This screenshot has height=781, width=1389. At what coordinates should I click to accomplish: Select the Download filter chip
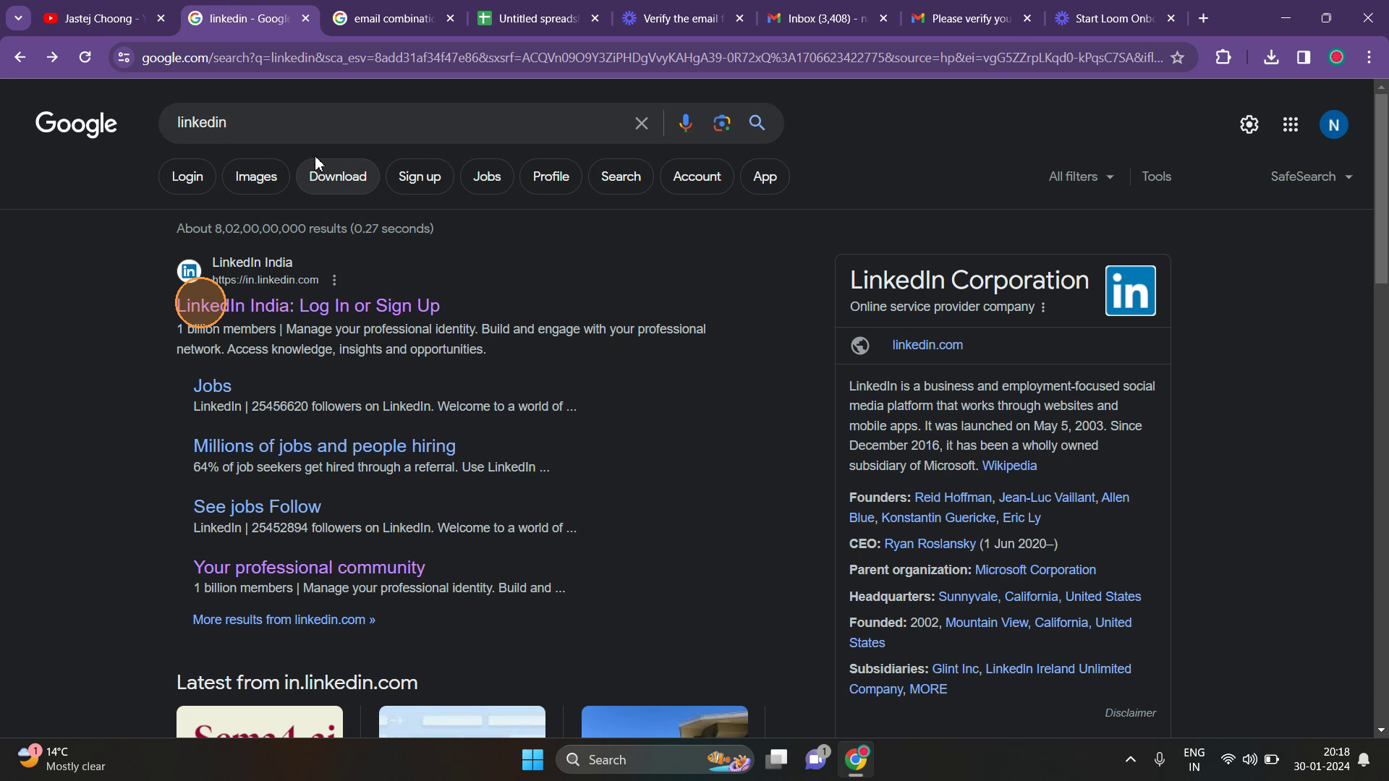[338, 176]
